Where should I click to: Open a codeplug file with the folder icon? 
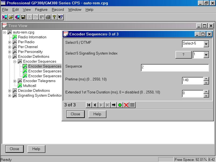coord(11,17)
